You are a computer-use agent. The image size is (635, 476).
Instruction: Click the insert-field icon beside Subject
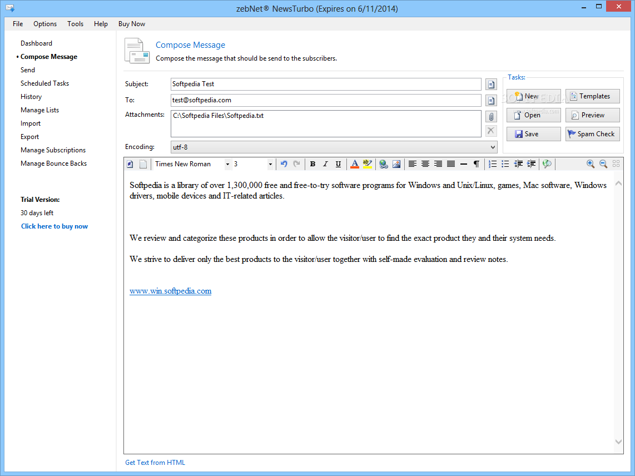(x=491, y=85)
